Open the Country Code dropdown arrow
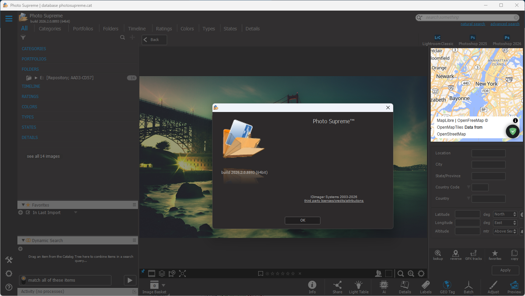Image resolution: width=525 pixels, height=296 pixels. tap(469, 187)
